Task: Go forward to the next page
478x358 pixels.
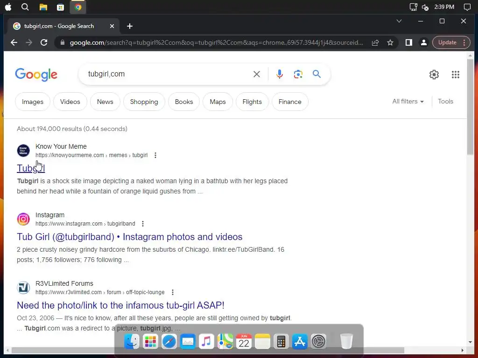Action: click(29, 42)
